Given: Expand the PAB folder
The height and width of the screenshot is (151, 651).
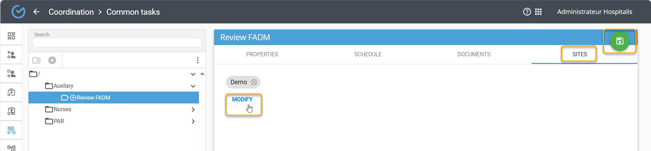Looking at the screenshot, I should click(x=193, y=121).
